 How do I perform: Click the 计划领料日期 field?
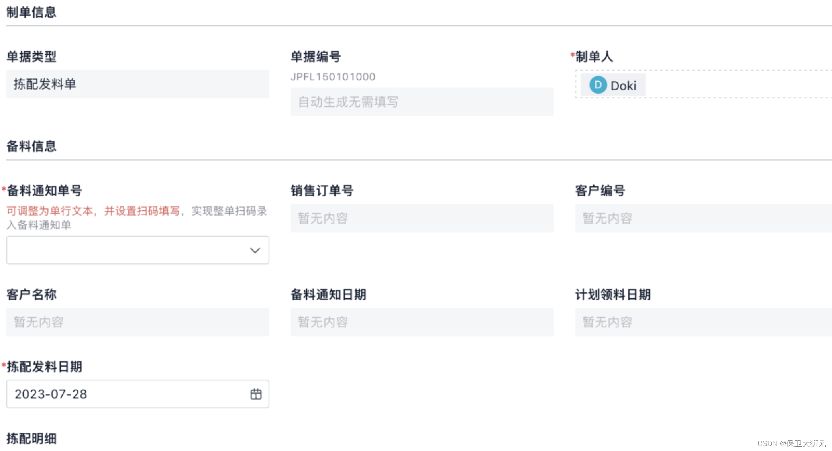coord(703,322)
